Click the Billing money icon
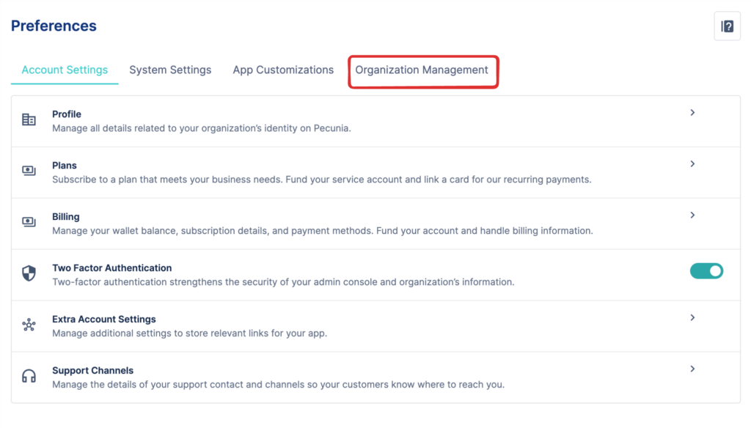Image resolution: width=751 pixels, height=428 pixels. tap(29, 222)
